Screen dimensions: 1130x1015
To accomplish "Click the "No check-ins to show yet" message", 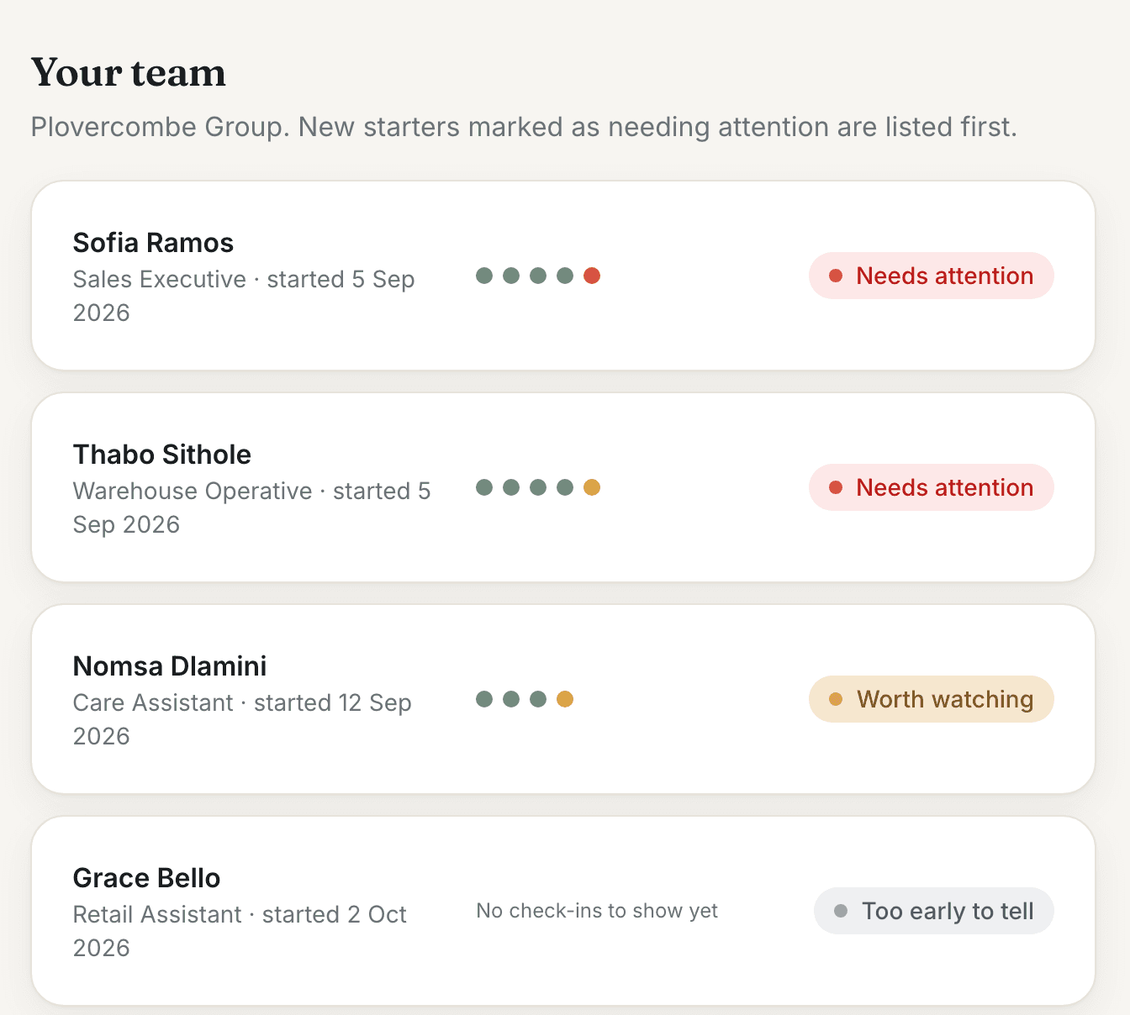I will [x=597, y=911].
